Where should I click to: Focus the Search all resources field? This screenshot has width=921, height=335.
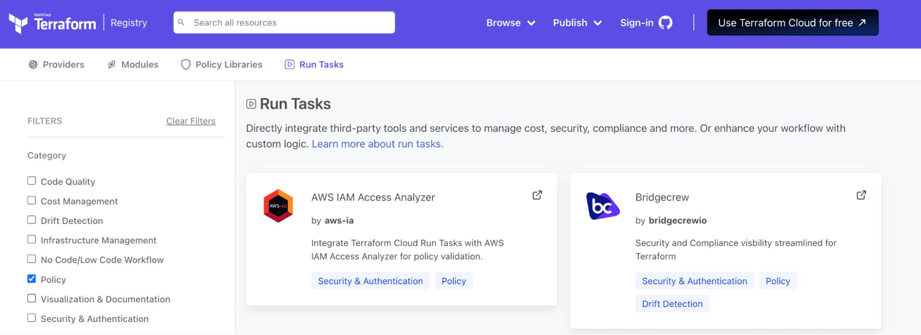click(x=290, y=23)
